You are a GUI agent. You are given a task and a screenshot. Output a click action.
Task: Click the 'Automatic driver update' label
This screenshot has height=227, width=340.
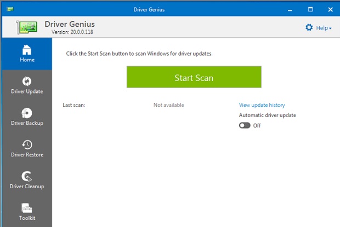pyautogui.click(x=268, y=115)
